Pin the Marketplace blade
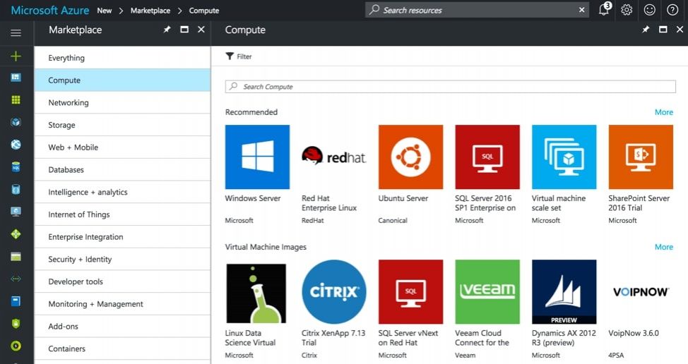Viewport: 688px width, 364px height. coord(167,30)
